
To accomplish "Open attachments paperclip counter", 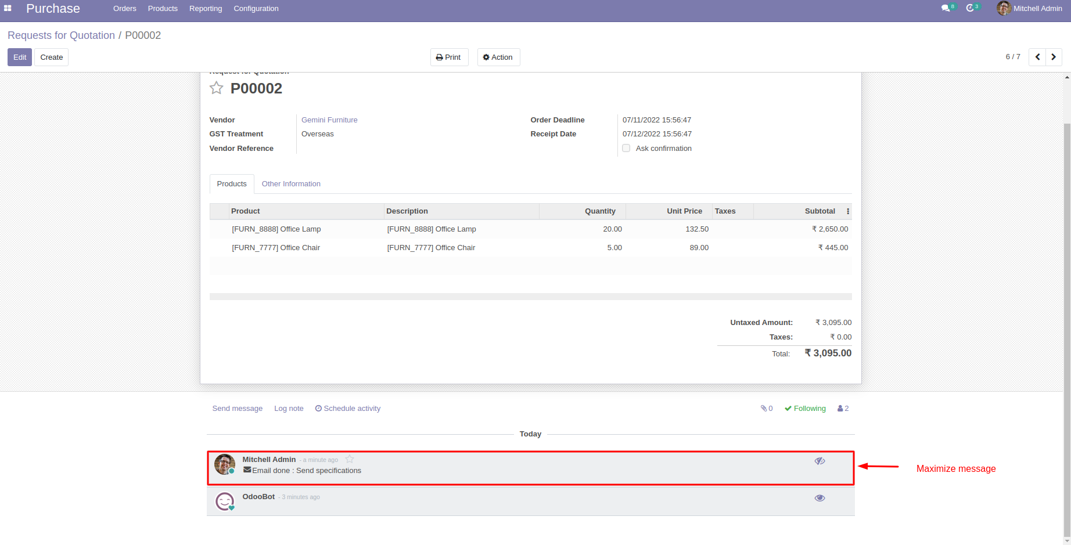I will (x=767, y=409).
